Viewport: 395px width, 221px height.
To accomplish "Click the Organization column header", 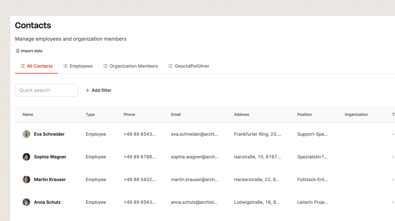I will click(356, 115).
